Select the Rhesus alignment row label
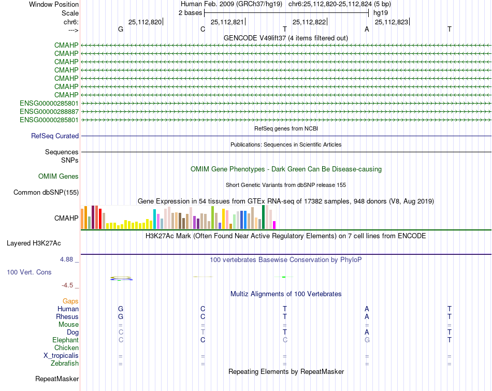 67,316
